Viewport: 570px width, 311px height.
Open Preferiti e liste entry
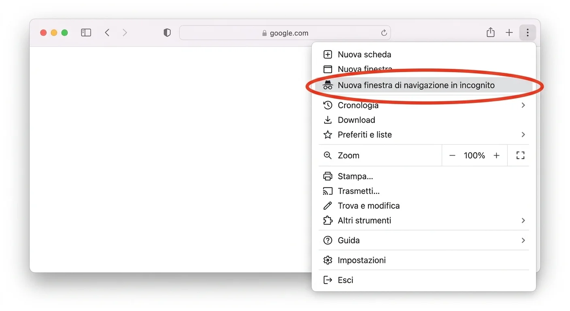tap(423, 134)
